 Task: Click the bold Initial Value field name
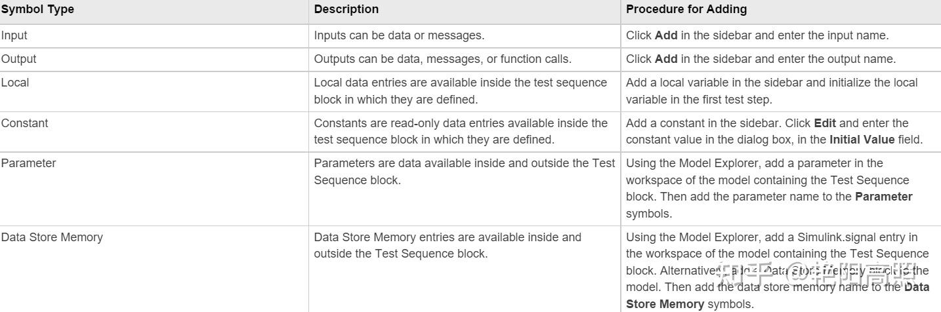pos(862,140)
